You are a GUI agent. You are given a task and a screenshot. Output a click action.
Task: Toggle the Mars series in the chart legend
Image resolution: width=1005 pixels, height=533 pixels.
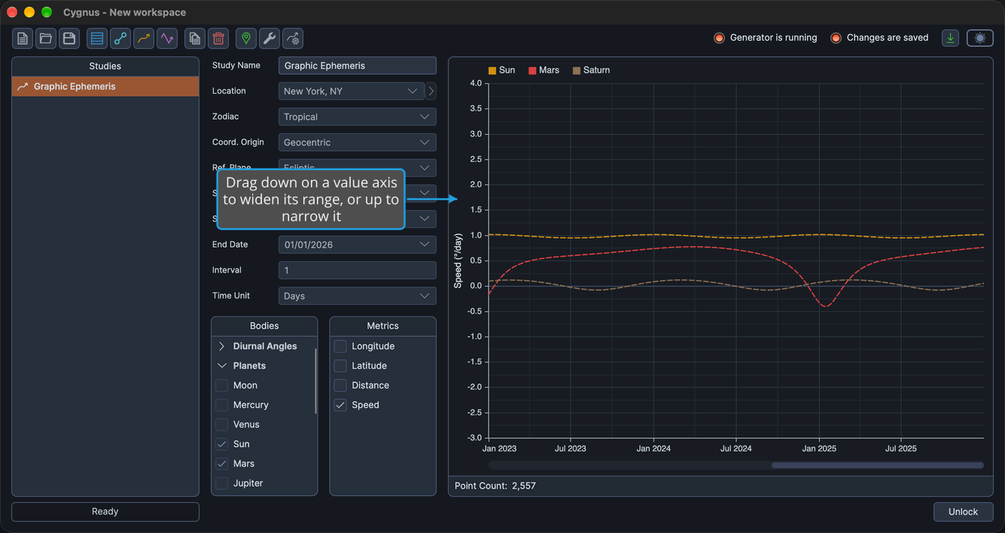[544, 70]
